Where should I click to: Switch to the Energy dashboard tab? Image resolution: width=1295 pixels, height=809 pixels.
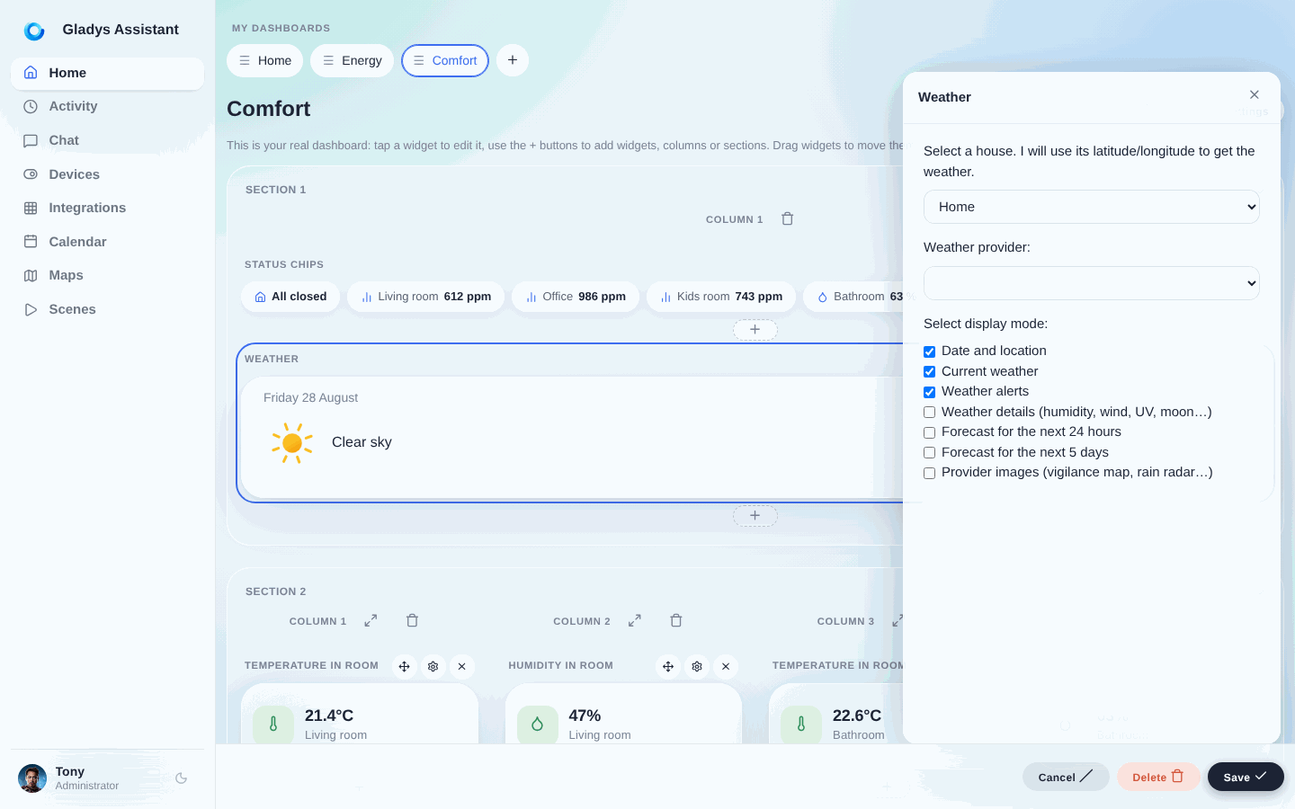(x=352, y=60)
